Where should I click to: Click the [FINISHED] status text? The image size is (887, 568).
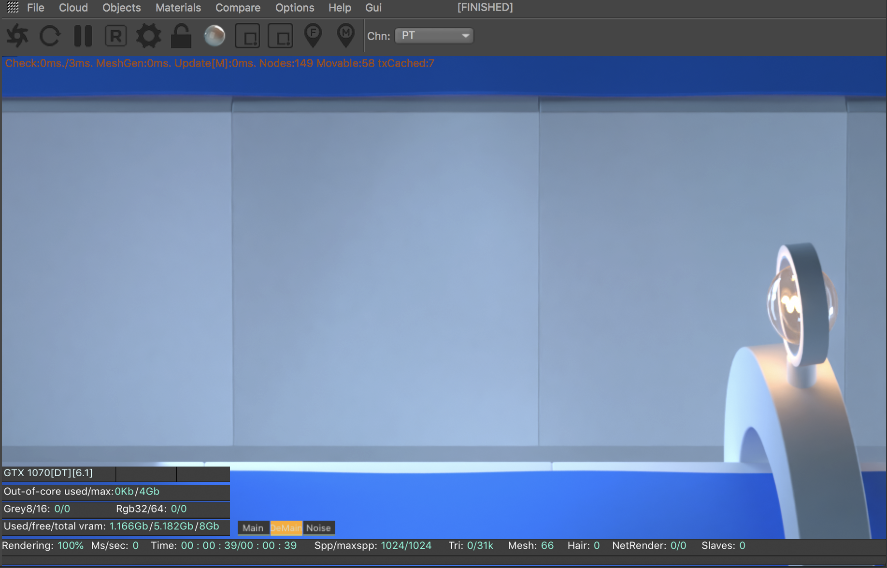pos(485,7)
